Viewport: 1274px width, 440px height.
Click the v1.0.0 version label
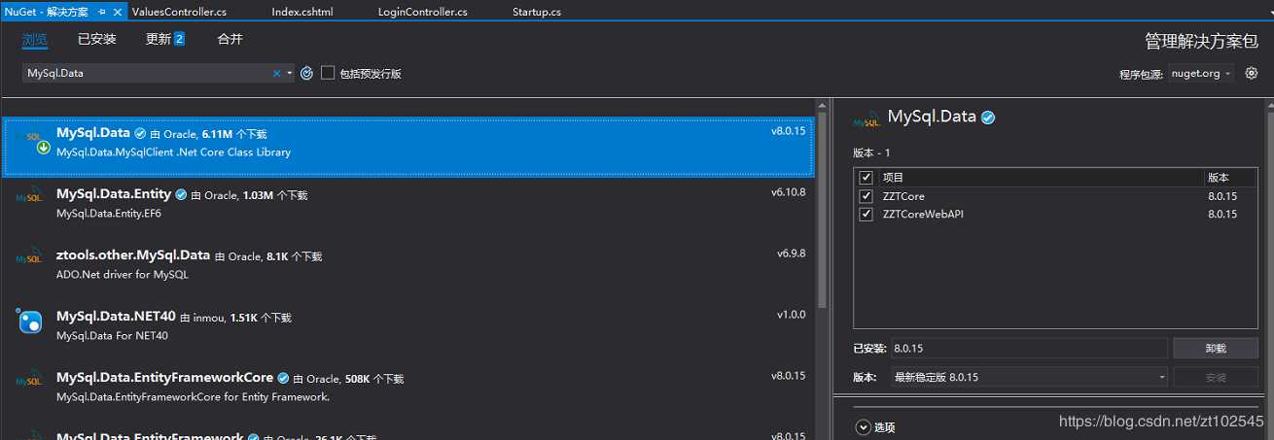point(792,315)
